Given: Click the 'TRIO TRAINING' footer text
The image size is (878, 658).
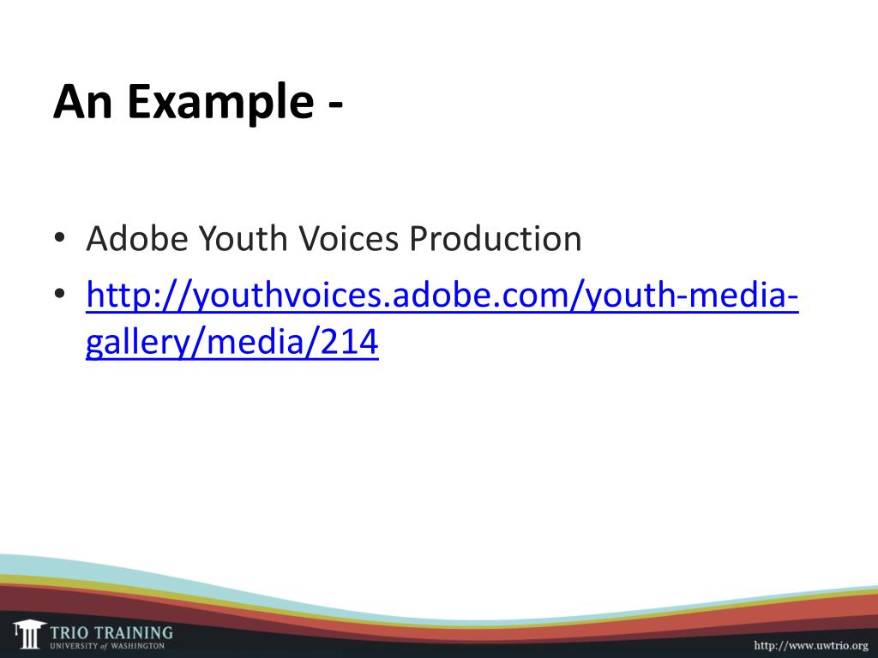Looking at the screenshot, I should coord(111,633).
